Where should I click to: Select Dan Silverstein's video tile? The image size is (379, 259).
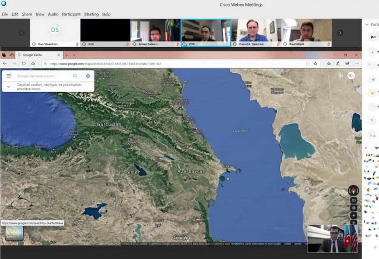[55, 32]
